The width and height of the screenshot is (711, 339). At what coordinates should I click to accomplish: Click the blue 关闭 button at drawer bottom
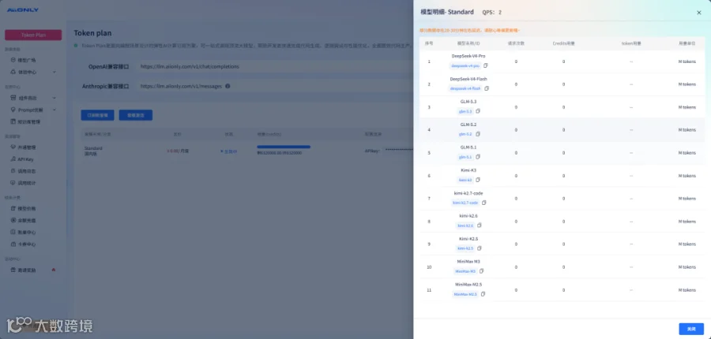[x=691, y=329]
